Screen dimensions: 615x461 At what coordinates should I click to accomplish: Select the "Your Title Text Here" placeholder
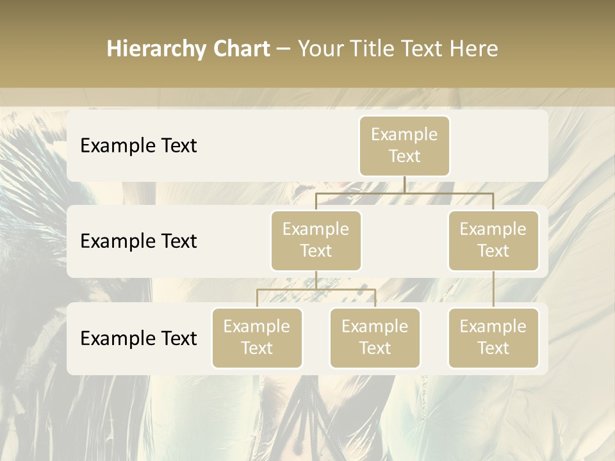coord(398,49)
